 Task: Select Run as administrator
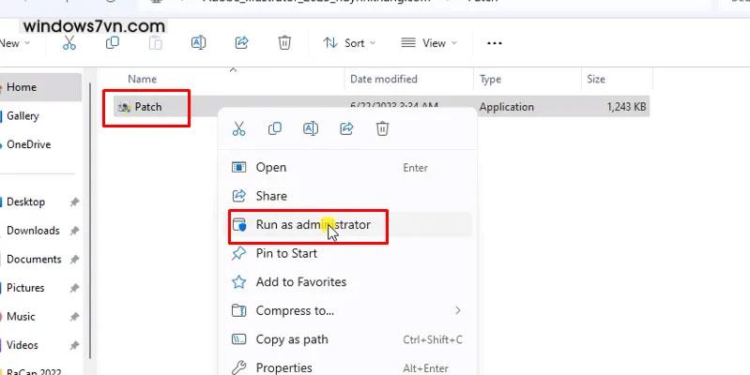[313, 225]
